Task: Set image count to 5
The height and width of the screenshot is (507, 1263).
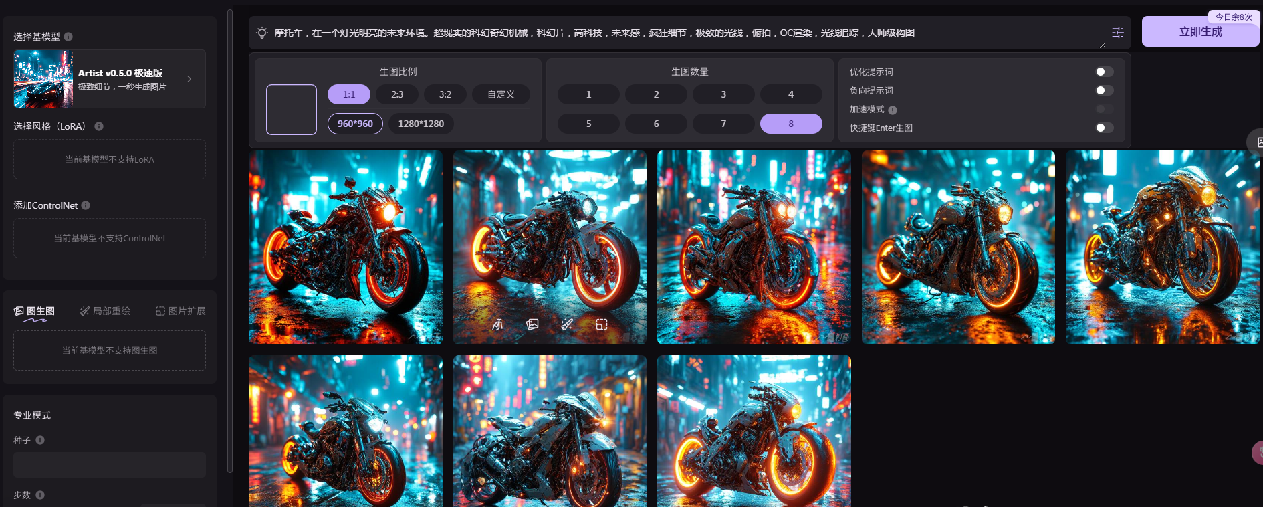Action: tap(588, 124)
